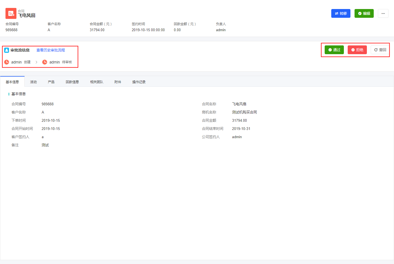
Task: Open the 产品 tab
Action: pos(51,82)
